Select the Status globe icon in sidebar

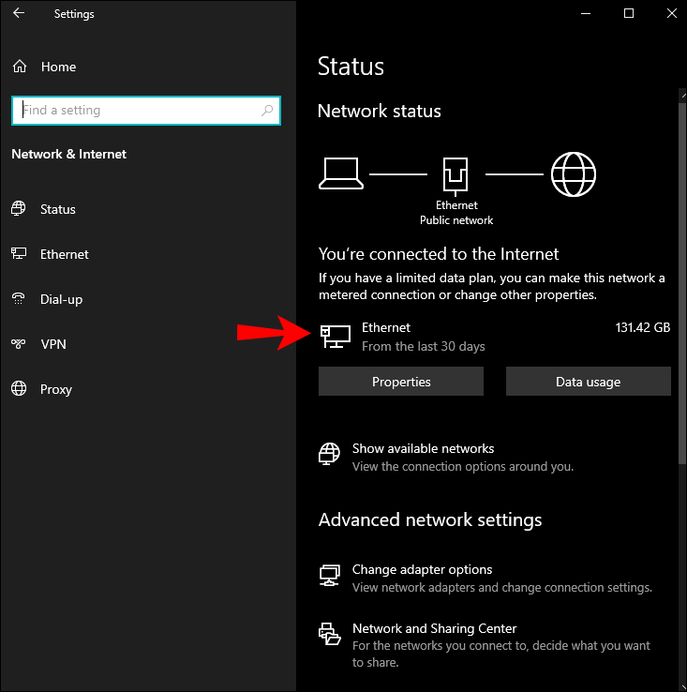18,208
